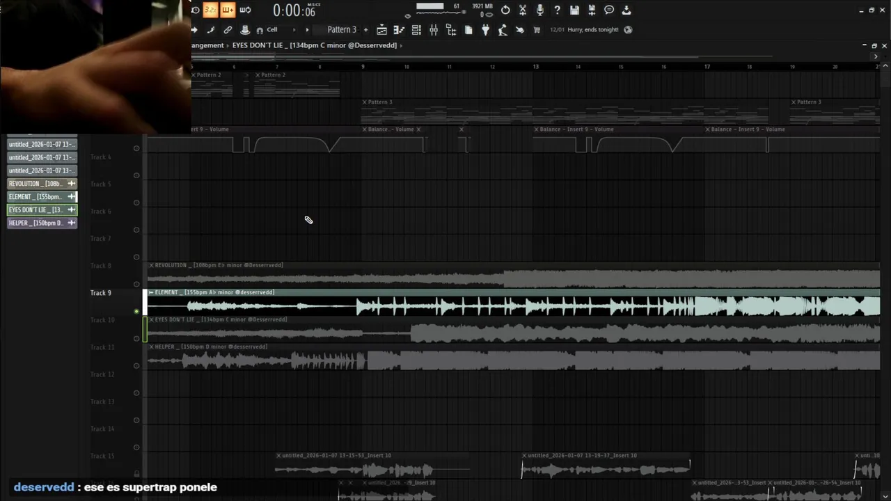This screenshot has width=891, height=501.
Task: Open the Channel rack icon
Action: 416,30
